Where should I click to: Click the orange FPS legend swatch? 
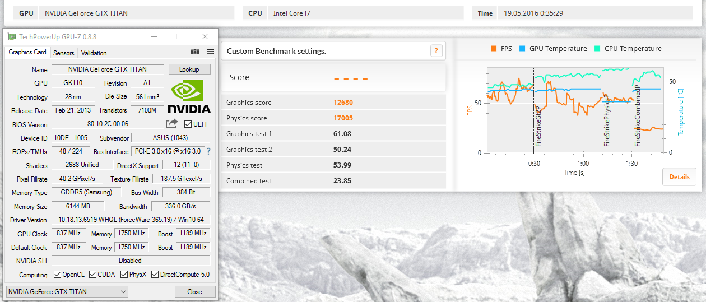point(494,49)
